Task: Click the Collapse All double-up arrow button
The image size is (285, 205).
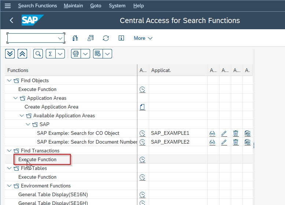Action: (x=22, y=54)
